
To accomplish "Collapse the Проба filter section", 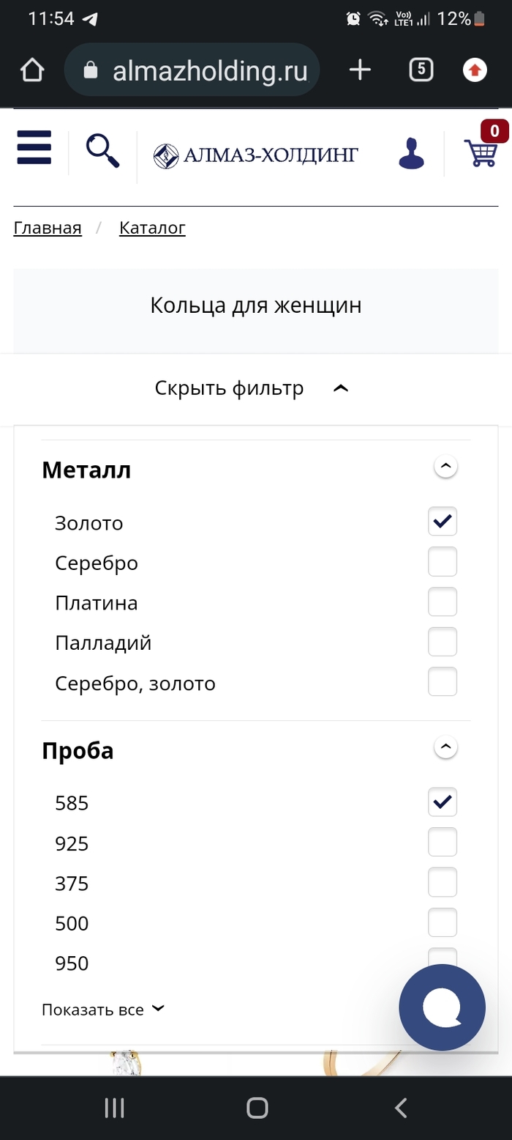I will point(445,747).
